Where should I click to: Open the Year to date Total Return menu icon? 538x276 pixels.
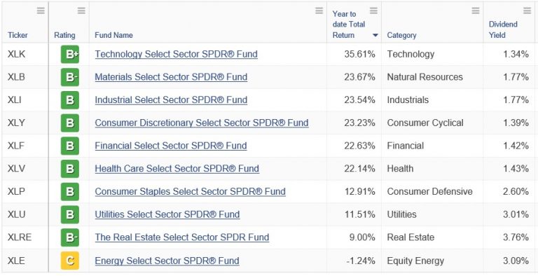[373, 11]
